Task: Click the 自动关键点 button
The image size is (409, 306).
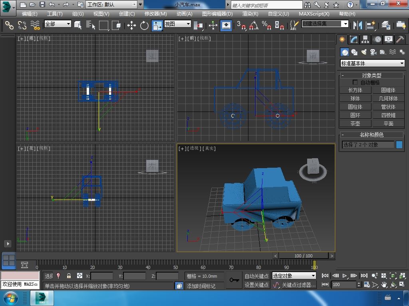Action: (257, 276)
